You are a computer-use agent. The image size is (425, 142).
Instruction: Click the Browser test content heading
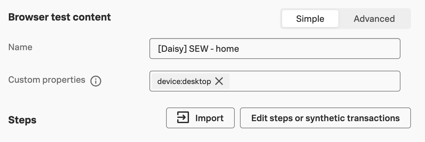click(59, 17)
